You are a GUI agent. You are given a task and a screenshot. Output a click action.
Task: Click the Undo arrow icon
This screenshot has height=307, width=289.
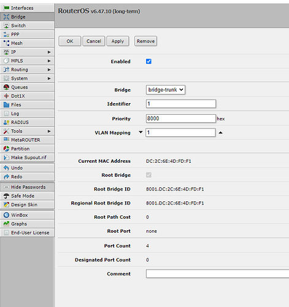click(x=6, y=168)
